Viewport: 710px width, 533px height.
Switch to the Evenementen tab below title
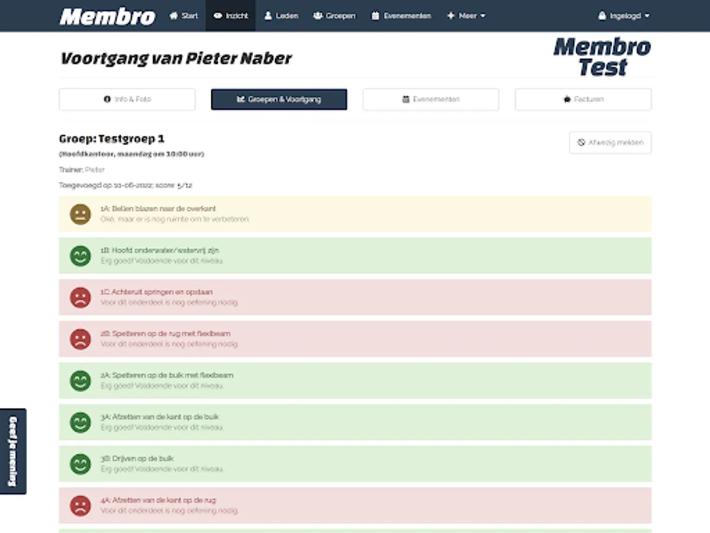click(431, 99)
